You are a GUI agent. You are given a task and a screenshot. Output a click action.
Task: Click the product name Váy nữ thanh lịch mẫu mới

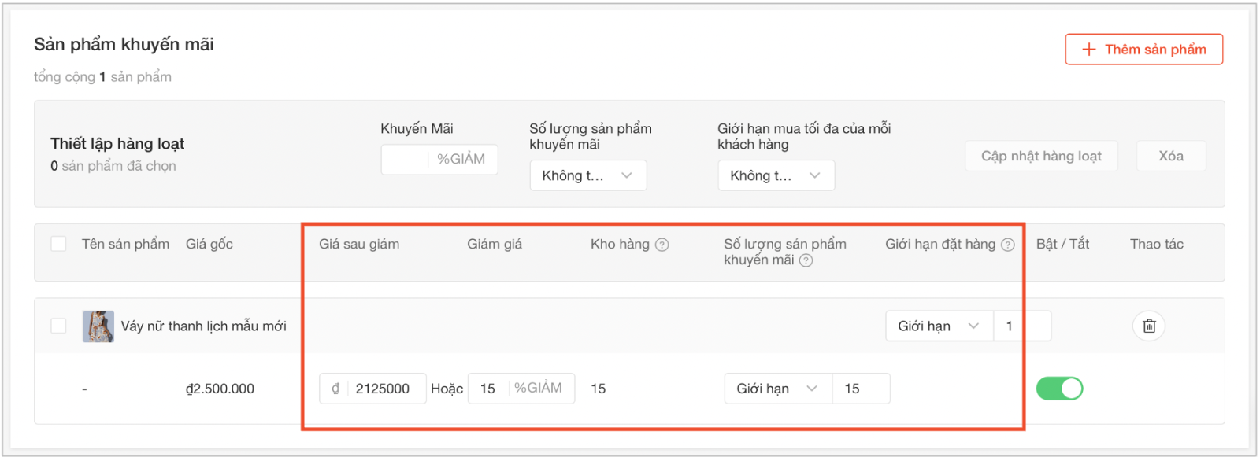(x=204, y=326)
